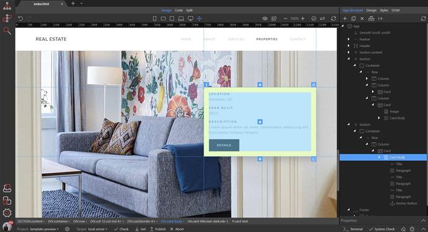
Task: Click the zoom in plus icon
Action: click(303, 19)
